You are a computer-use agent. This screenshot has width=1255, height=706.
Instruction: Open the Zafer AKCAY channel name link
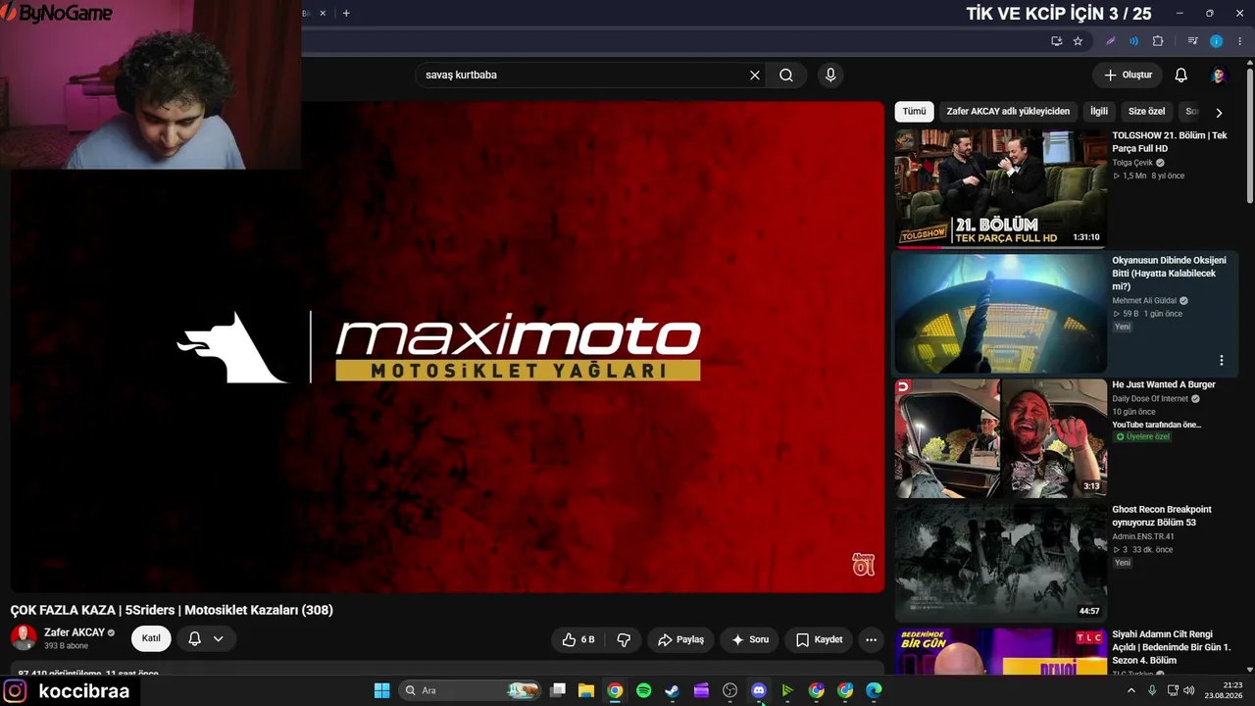coord(75,632)
